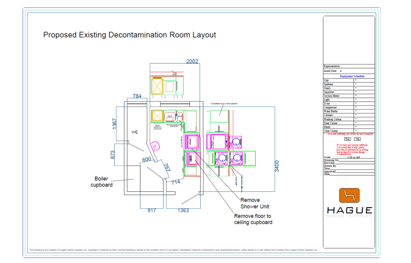Viewport: 411px width, 263px height.
Task: Select the 'Suction Motor' schedule row
Action: point(349,96)
